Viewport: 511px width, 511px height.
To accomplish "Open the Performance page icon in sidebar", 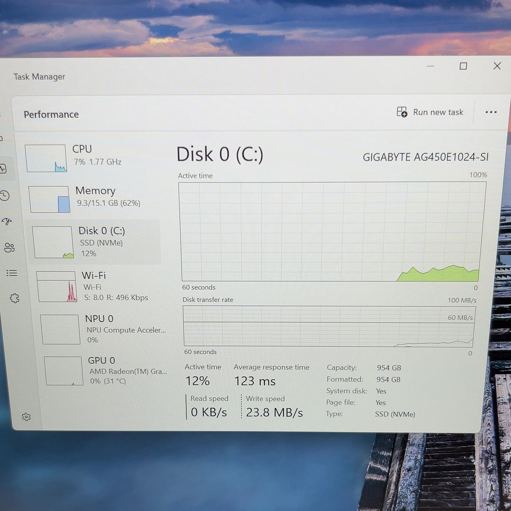I will (x=3, y=169).
